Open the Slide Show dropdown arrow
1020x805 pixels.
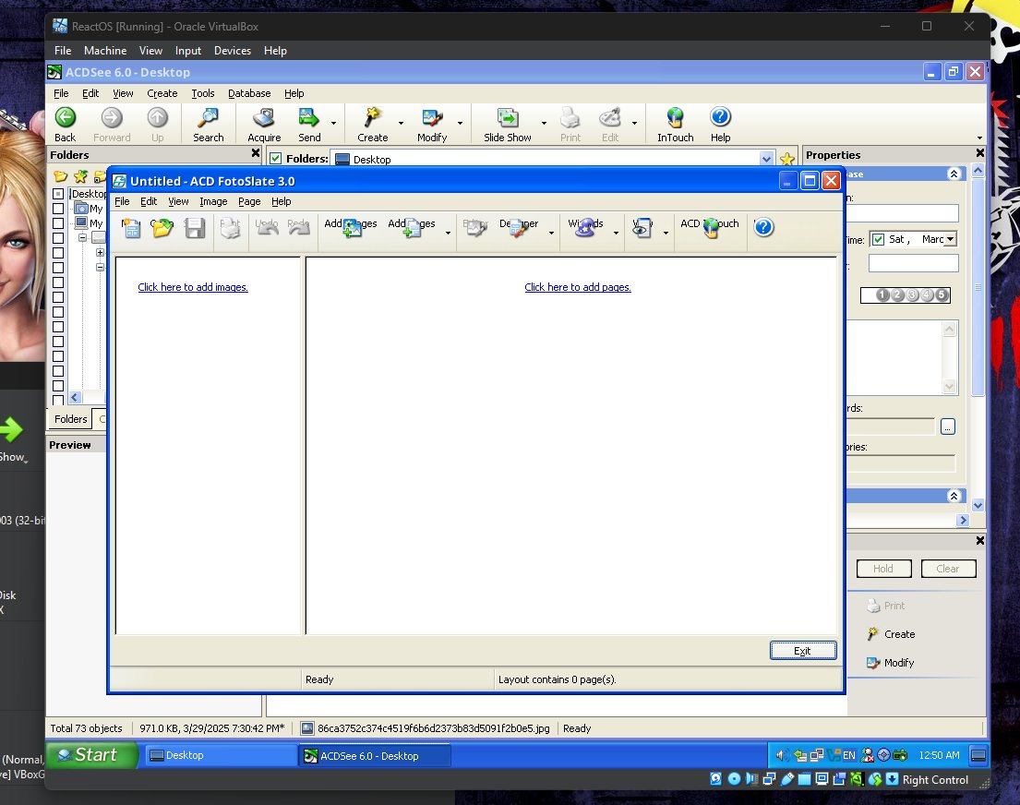544,123
